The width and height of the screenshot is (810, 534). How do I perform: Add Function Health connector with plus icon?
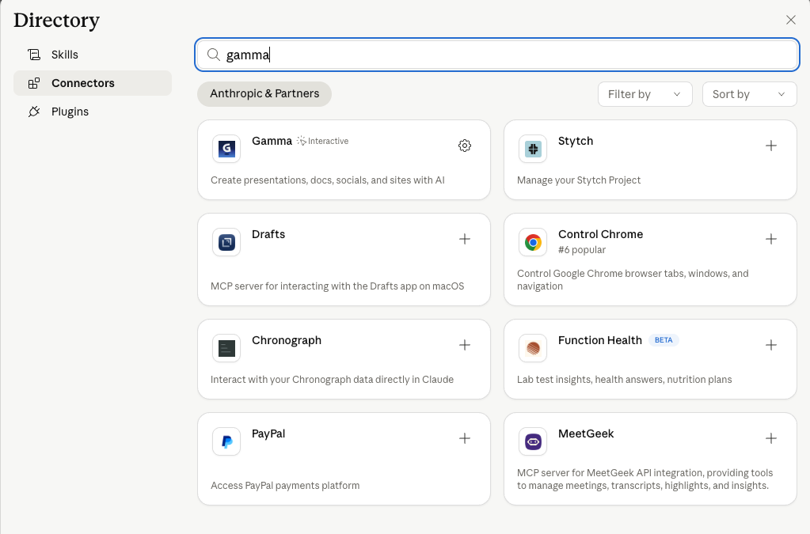pyautogui.click(x=771, y=345)
